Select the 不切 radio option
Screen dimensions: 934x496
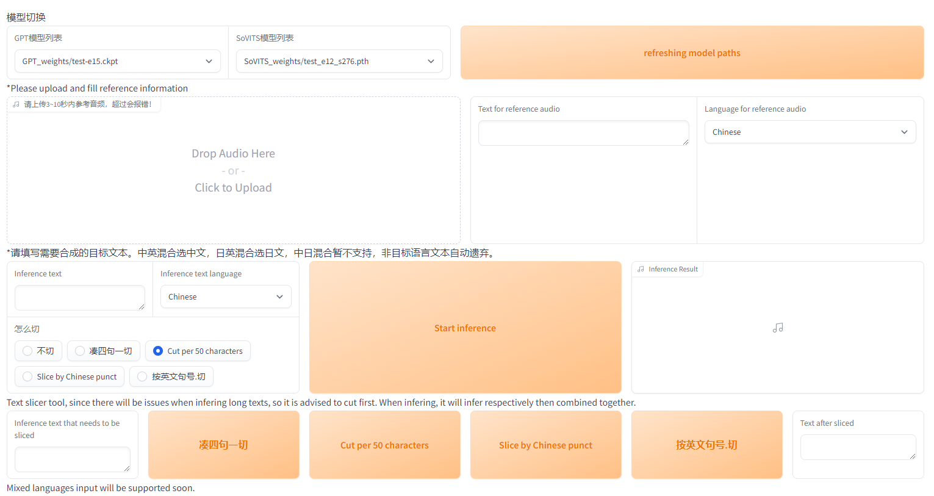pos(27,351)
